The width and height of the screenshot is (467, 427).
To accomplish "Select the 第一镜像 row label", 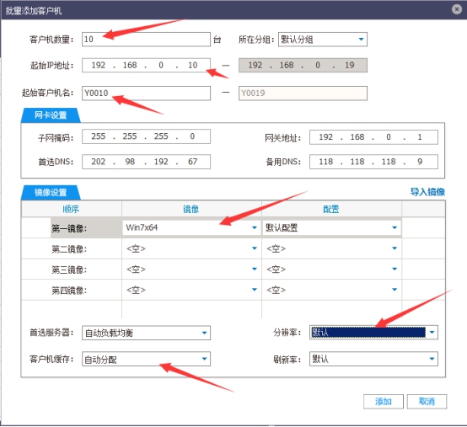I will (69, 228).
